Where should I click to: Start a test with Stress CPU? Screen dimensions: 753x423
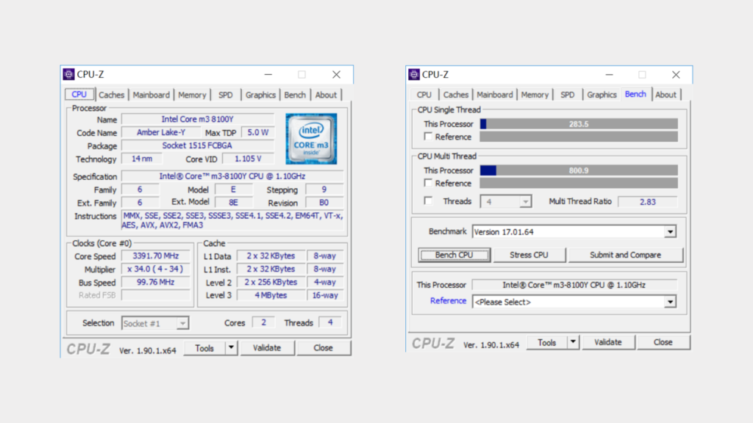pos(529,255)
